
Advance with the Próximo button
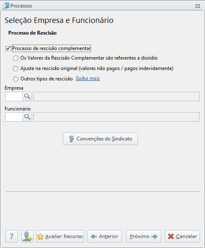coord(143,236)
